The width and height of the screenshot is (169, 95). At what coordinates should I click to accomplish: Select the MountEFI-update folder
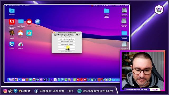coord(107,11)
